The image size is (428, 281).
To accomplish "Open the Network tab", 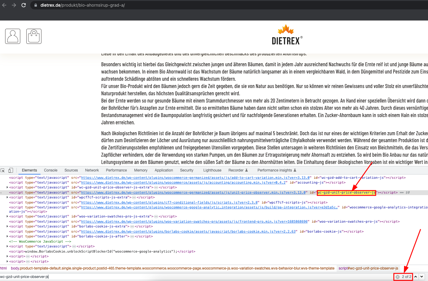I will [92, 170].
